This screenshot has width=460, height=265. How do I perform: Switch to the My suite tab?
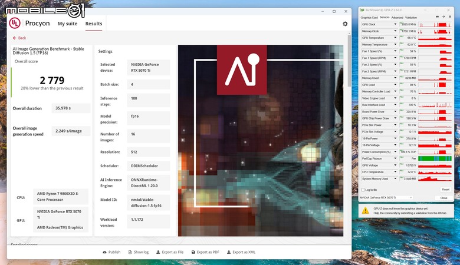[x=67, y=24]
